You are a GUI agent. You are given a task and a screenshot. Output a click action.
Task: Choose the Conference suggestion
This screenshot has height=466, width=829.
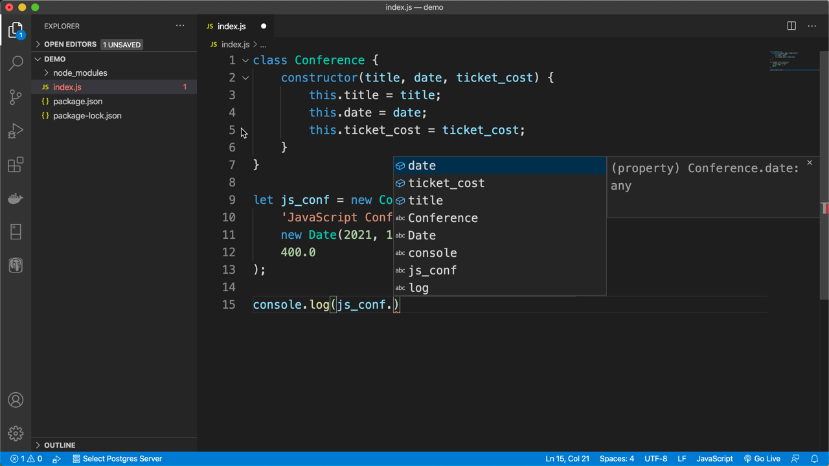(x=499, y=218)
